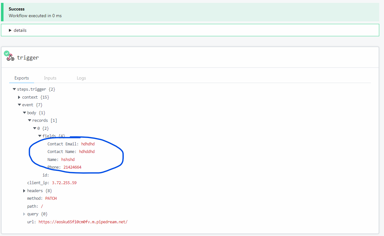This screenshot has width=384, height=236.
Task: Click the Phone value 21424664
Action: pos(72,167)
